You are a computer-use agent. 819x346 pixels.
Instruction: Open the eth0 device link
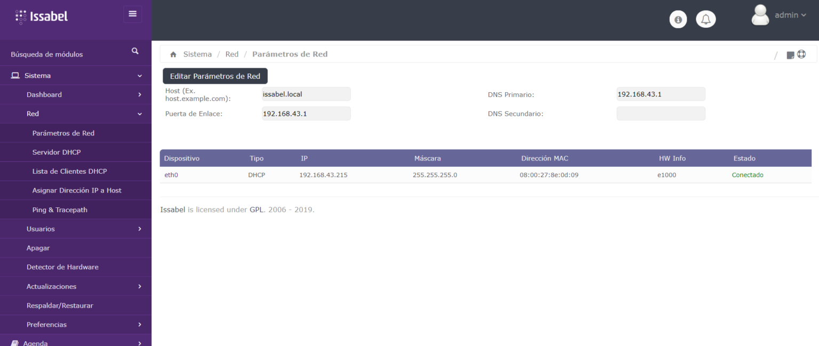[171, 174]
